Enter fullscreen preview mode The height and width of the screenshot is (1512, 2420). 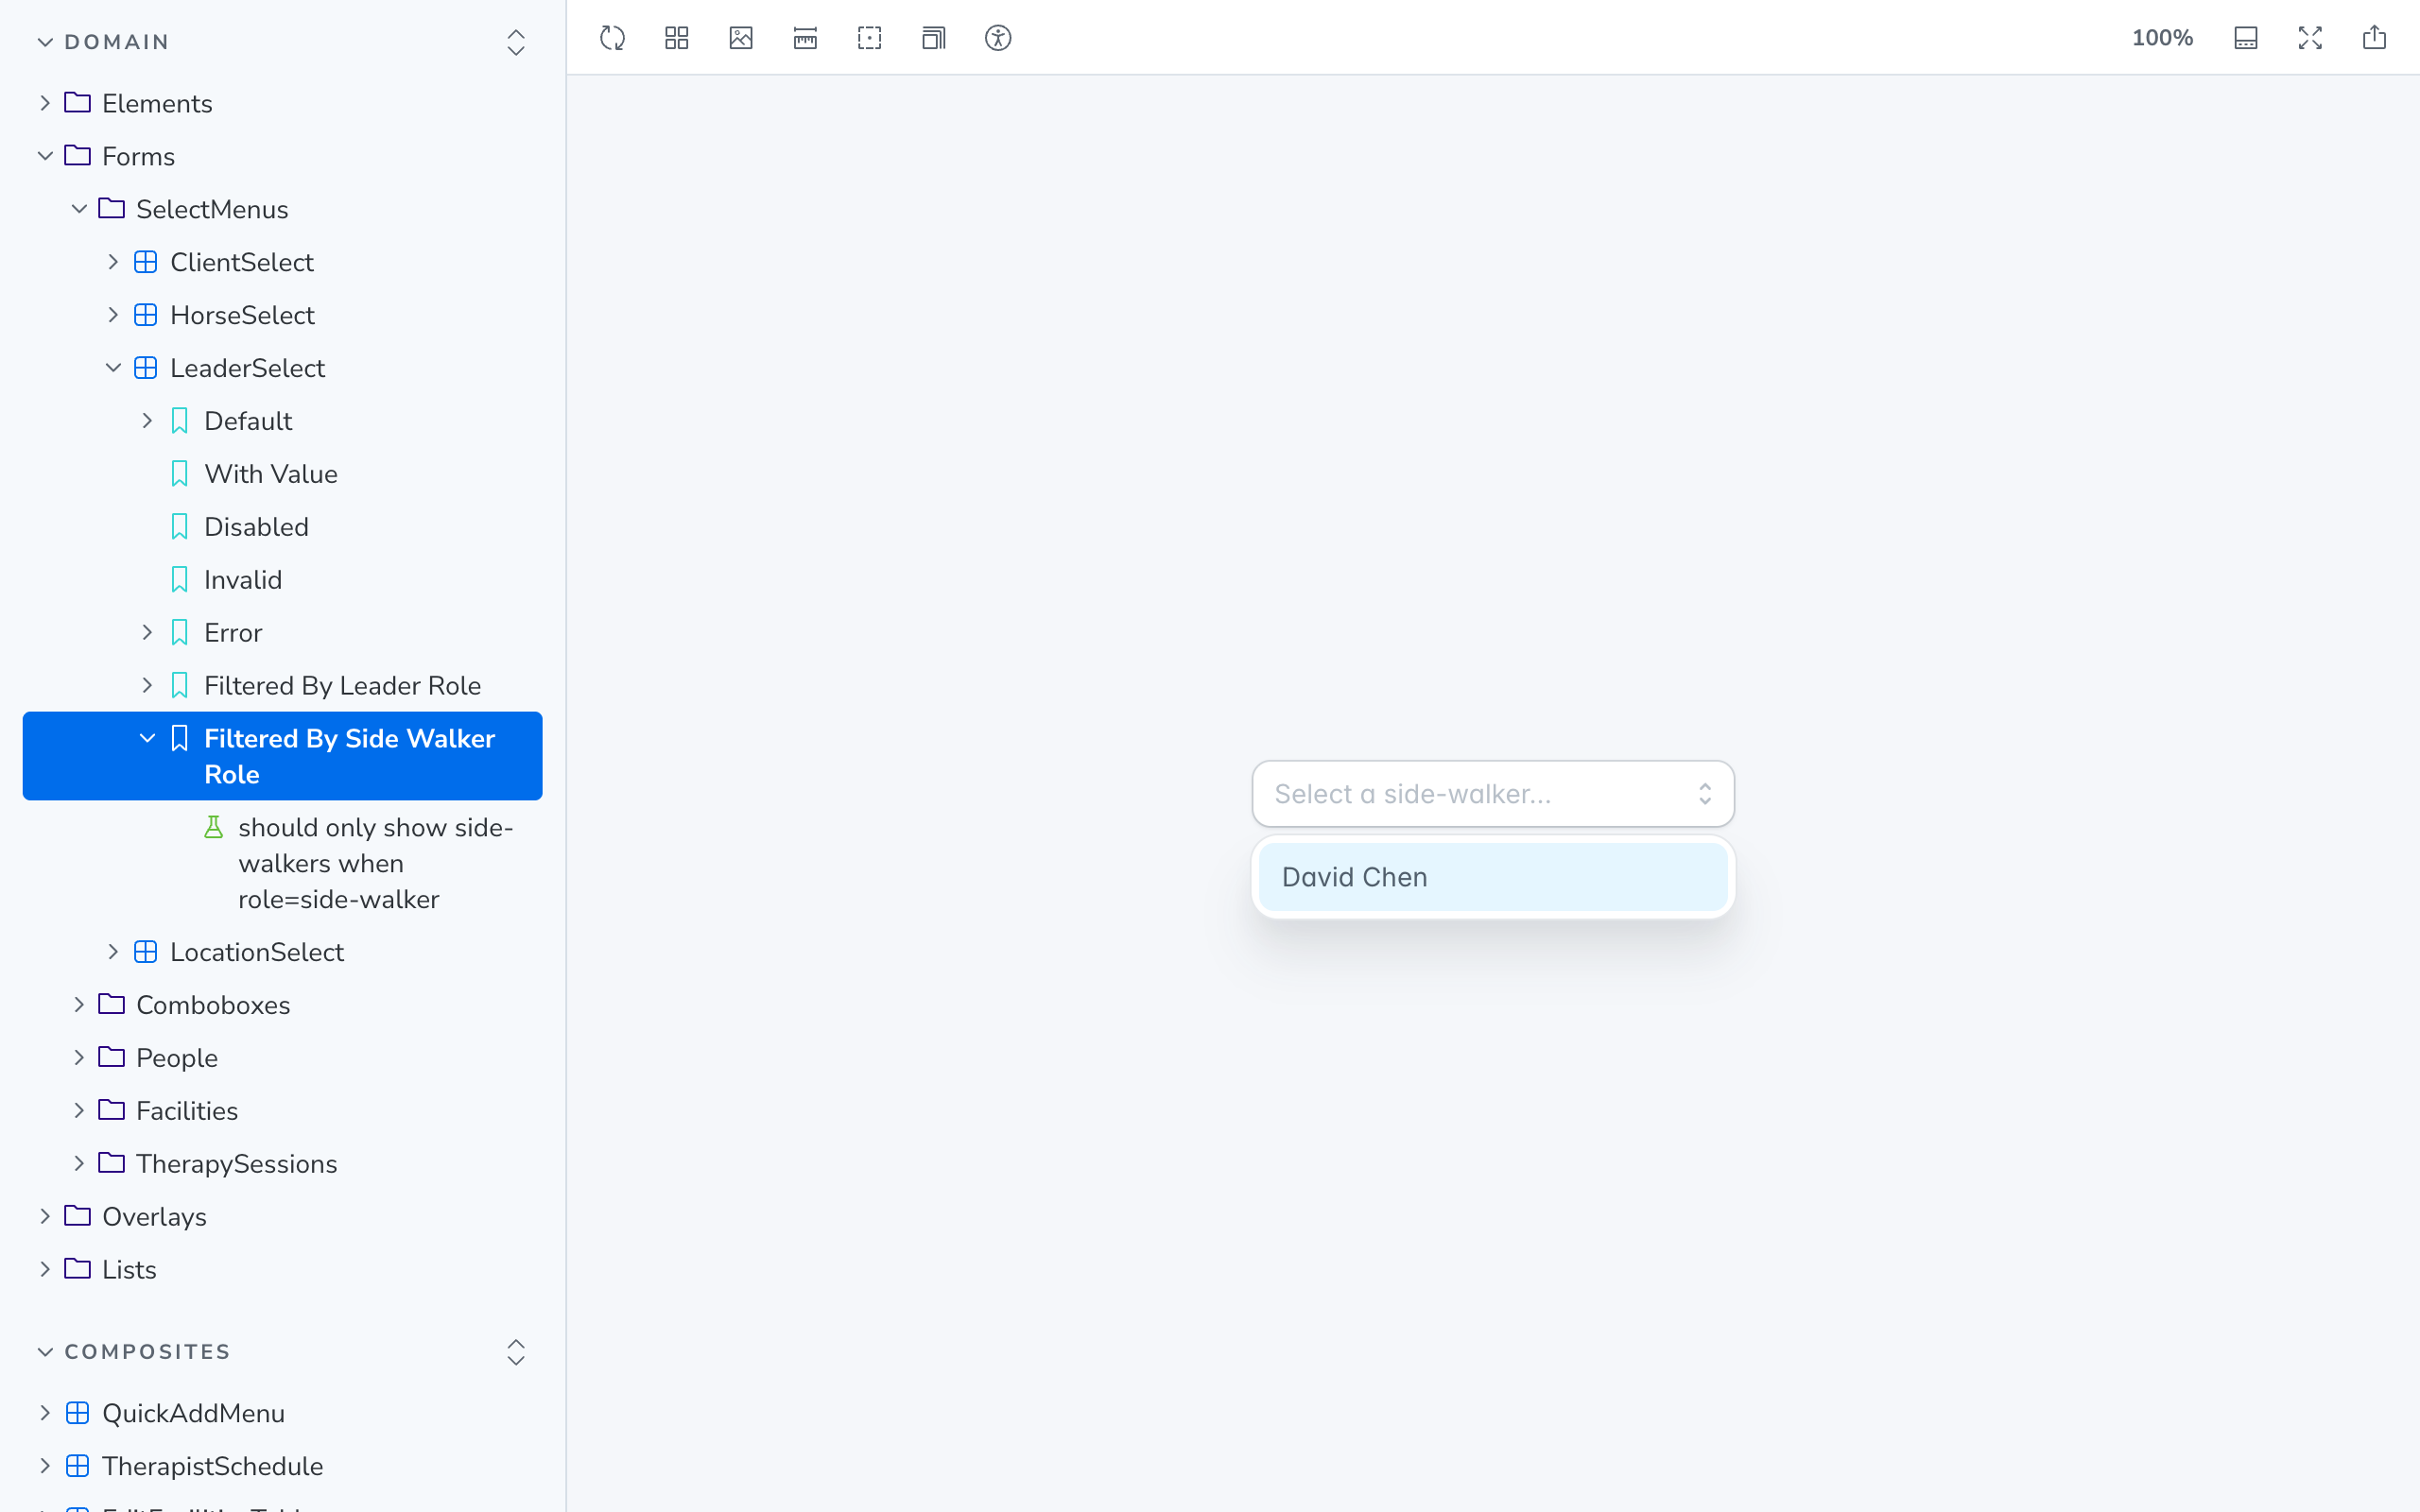(x=2310, y=38)
